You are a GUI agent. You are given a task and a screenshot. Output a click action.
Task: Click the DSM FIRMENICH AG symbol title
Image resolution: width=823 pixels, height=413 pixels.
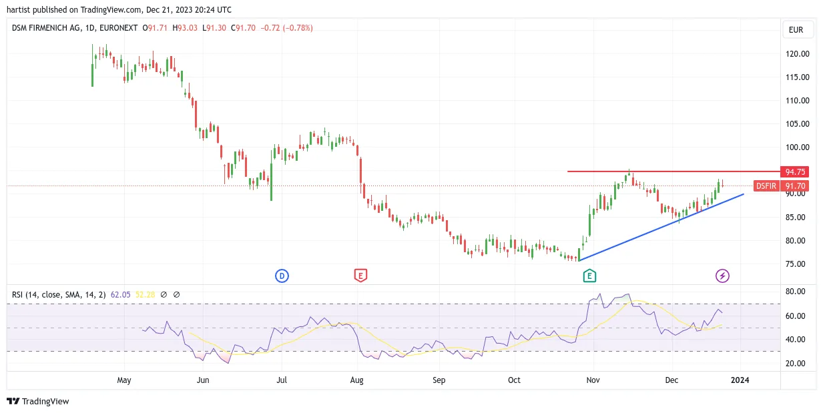tap(50, 28)
